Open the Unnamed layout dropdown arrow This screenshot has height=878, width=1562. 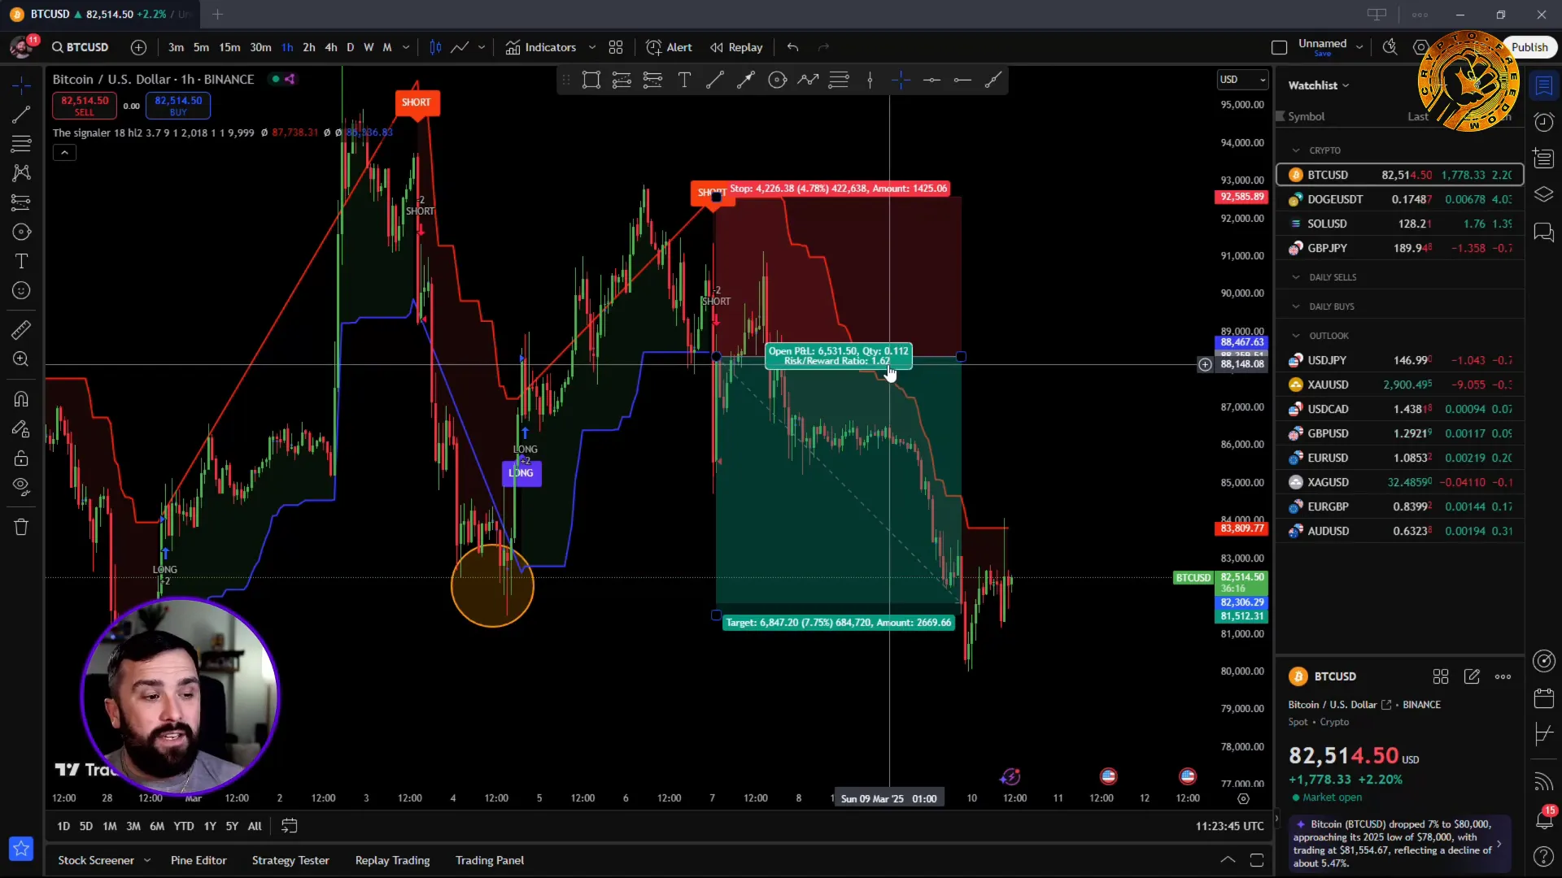tap(1359, 47)
